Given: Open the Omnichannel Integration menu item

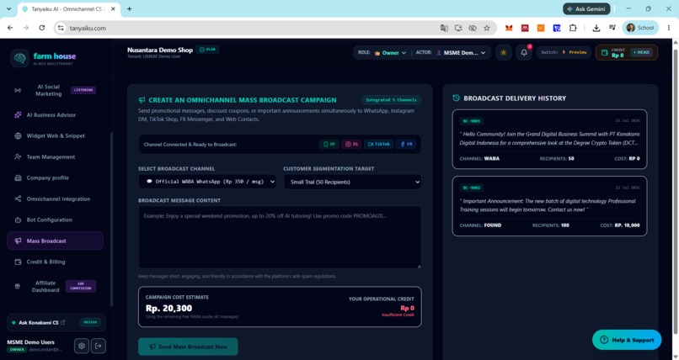Looking at the screenshot, I should point(55,199).
